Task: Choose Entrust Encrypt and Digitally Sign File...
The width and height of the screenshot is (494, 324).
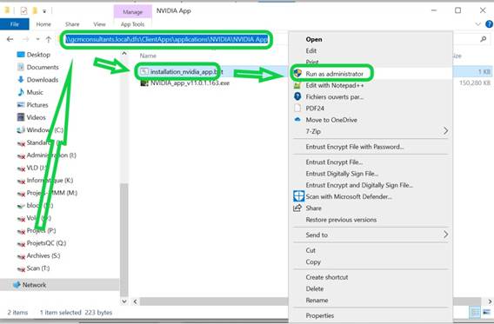Action: pyautogui.click(x=359, y=185)
